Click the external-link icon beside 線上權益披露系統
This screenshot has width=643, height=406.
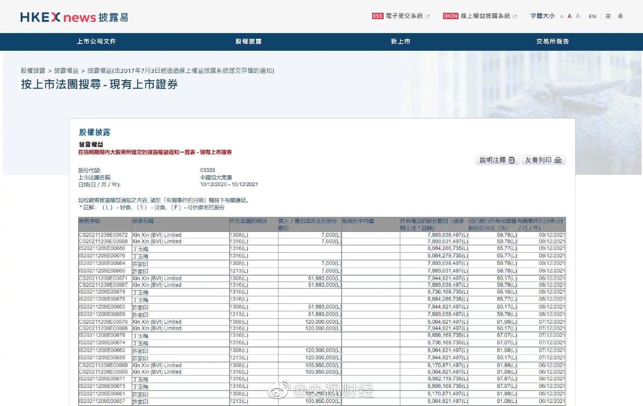[x=515, y=17]
